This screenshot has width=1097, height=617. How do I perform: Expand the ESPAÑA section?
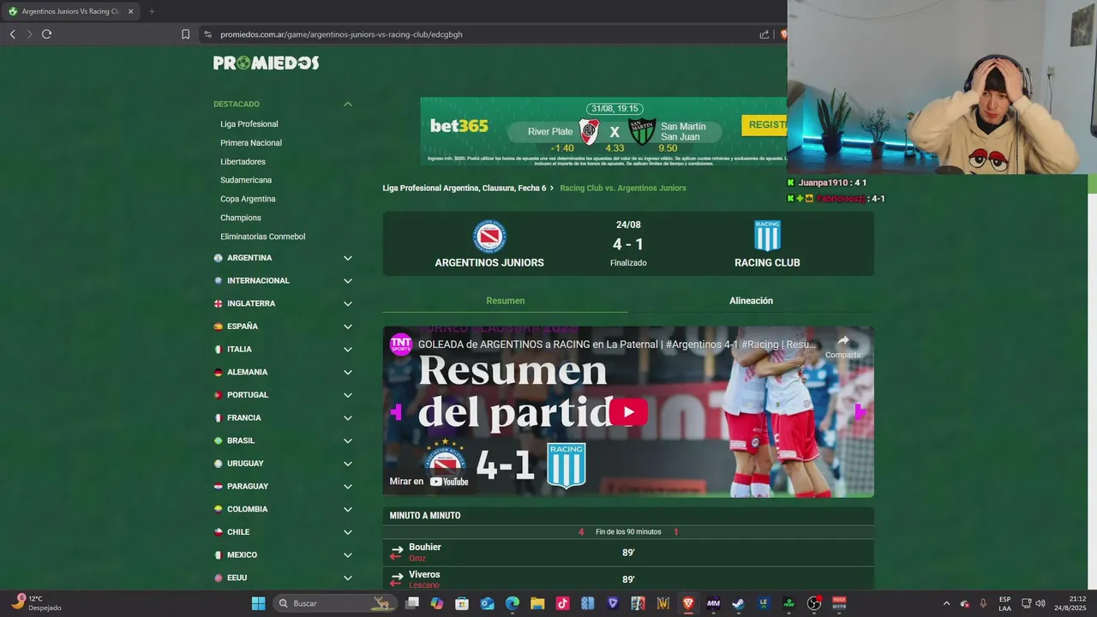coord(348,326)
